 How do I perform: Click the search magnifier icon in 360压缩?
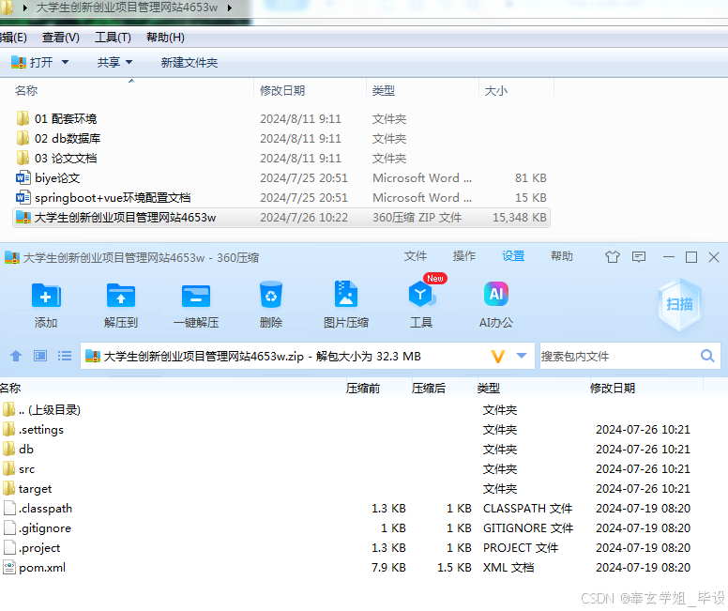click(707, 356)
